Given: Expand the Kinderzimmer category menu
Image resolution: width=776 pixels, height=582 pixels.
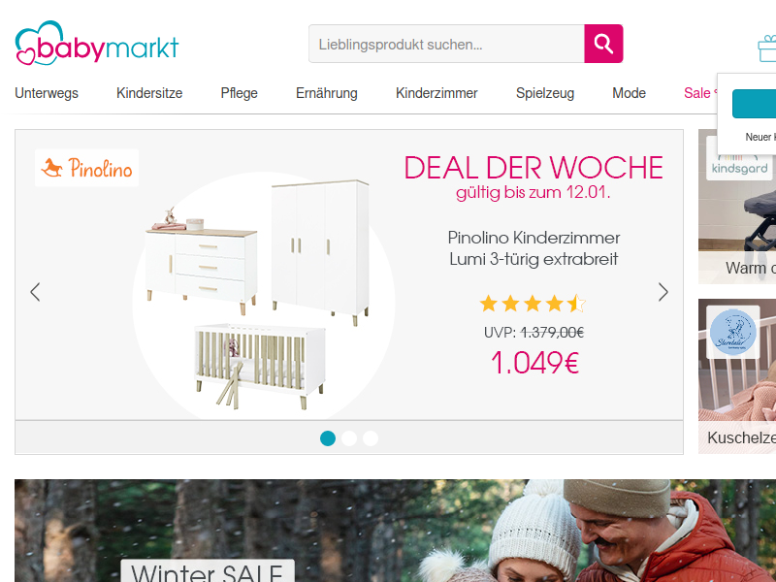Looking at the screenshot, I should click(x=436, y=93).
